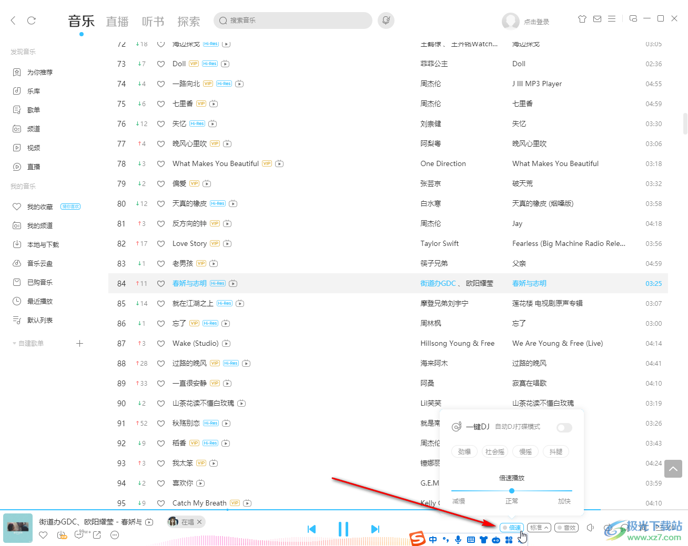Open the 音效 sound effects button

point(566,528)
